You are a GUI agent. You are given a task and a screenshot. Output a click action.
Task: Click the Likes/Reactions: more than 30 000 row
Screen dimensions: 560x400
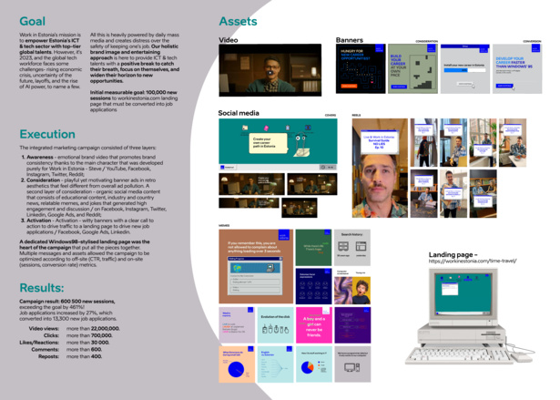point(65,343)
